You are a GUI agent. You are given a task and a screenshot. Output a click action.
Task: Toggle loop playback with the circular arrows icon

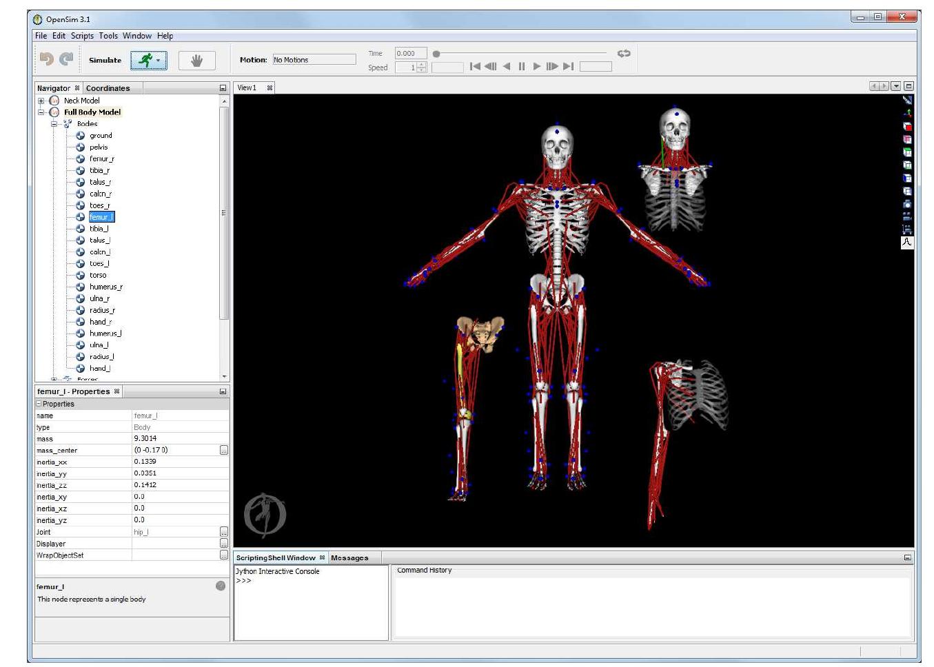pos(624,54)
